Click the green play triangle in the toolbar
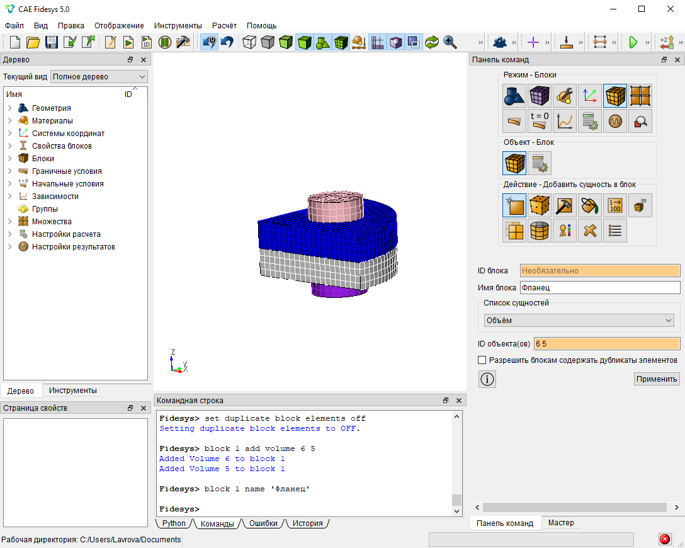685x548 pixels. 633,42
